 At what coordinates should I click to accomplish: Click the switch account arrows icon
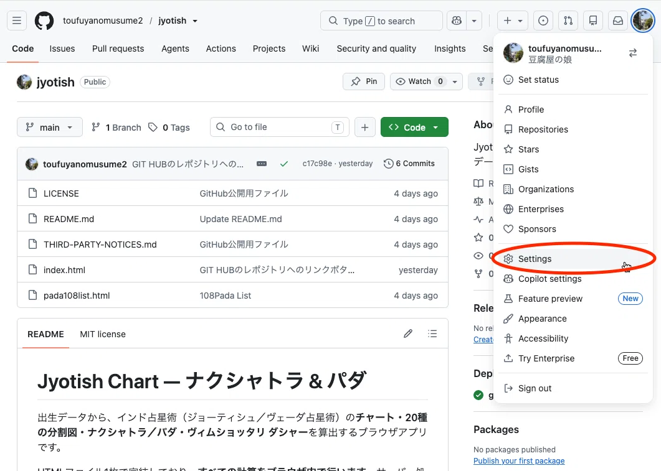633,53
